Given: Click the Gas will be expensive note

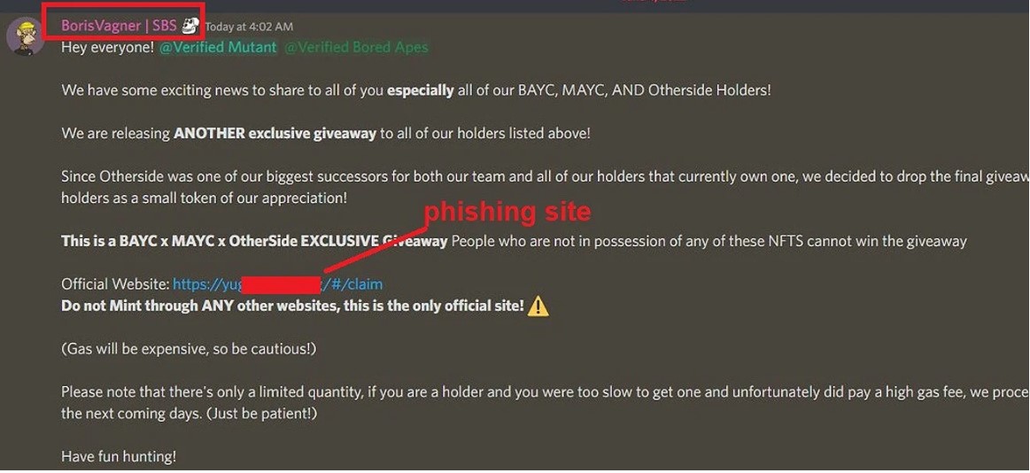Looking at the screenshot, I should 189,349.
